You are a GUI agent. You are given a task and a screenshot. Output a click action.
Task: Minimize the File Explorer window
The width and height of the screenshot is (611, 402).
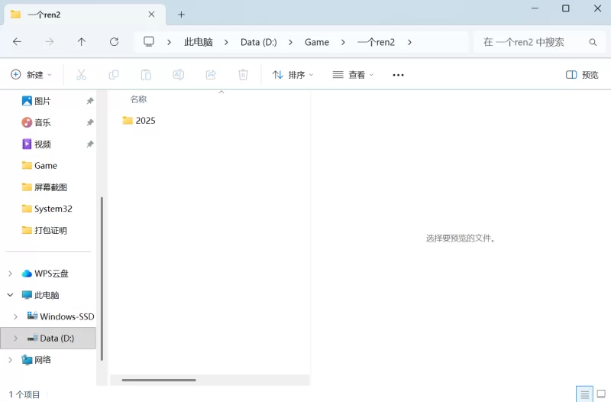tap(535, 8)
